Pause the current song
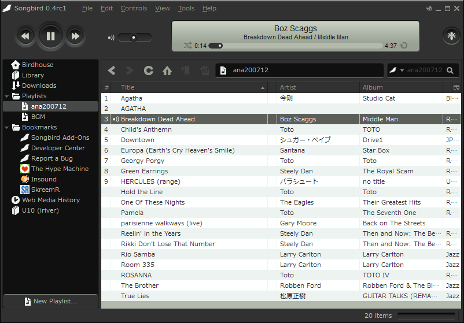Viewport: 464px width, 323px height. (50, 36)
